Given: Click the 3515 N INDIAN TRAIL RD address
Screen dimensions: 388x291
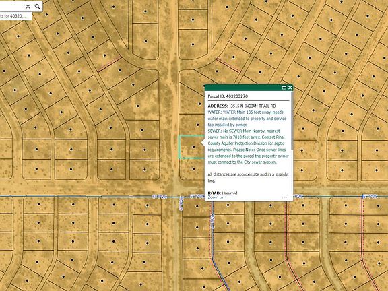Looking at the screenshot, I should 253,106.
